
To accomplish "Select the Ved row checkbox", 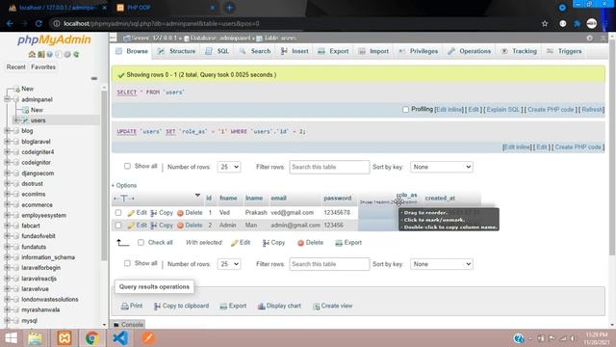I will pos(118,213).
